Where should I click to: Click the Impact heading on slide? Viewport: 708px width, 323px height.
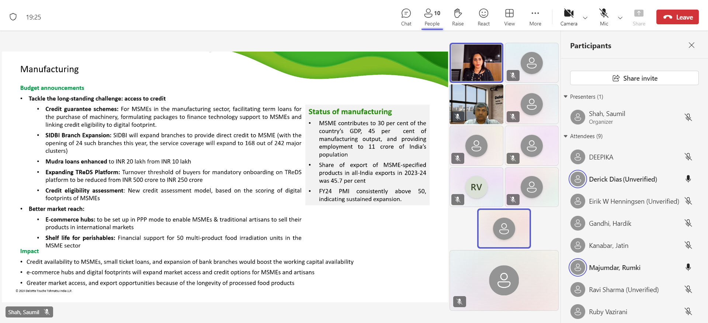29,251
